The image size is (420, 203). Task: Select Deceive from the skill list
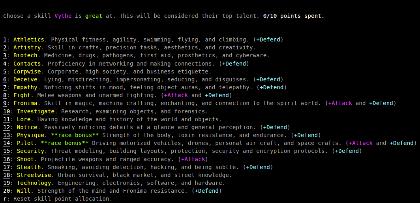[x=143, y=80]
